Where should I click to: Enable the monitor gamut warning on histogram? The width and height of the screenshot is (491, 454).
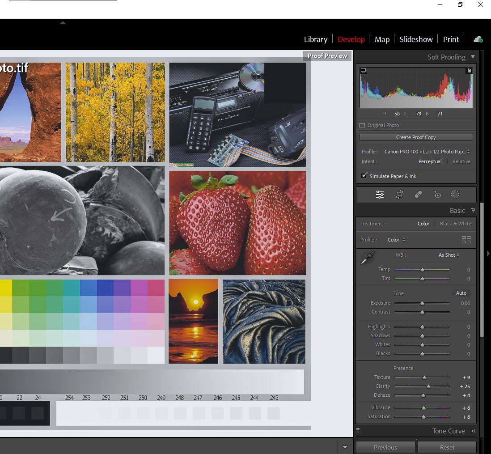[x=363, y=70]
